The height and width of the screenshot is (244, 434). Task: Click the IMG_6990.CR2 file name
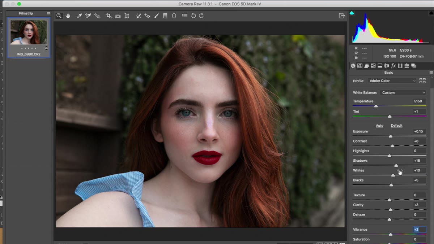pos(28,54)
